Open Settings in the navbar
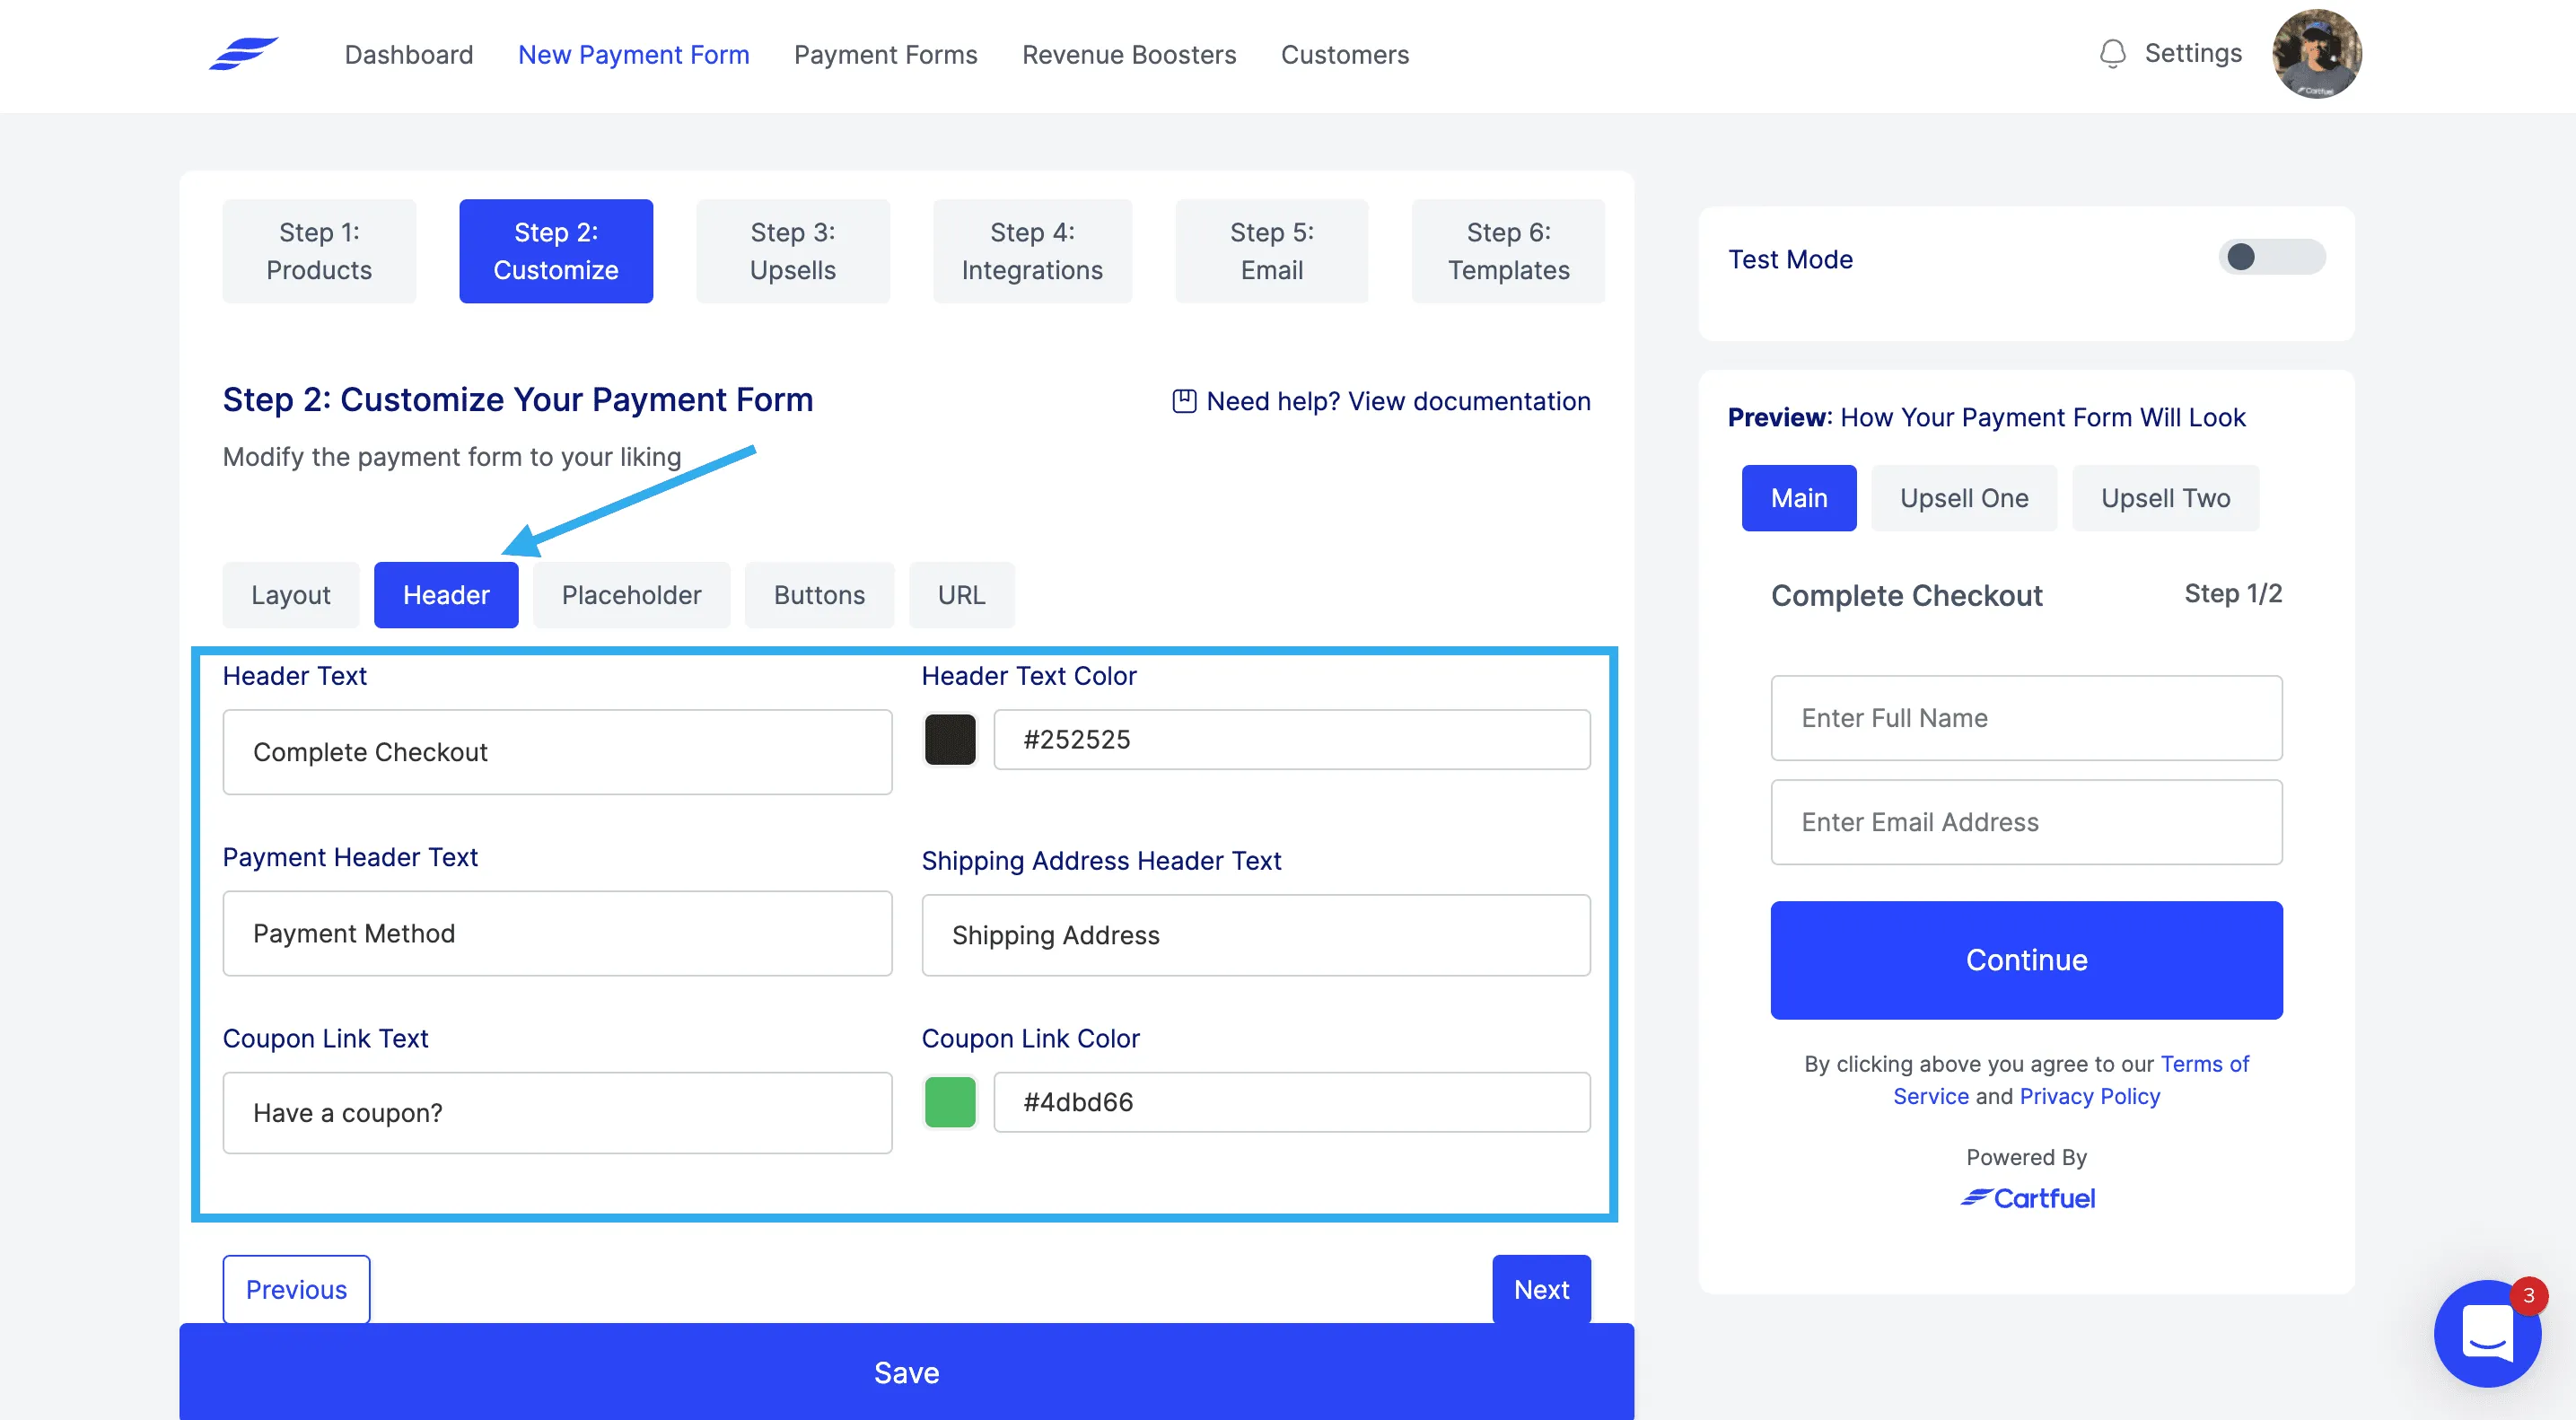2576x1420 pixels. pyautogui.click(x=2193, y=53)
